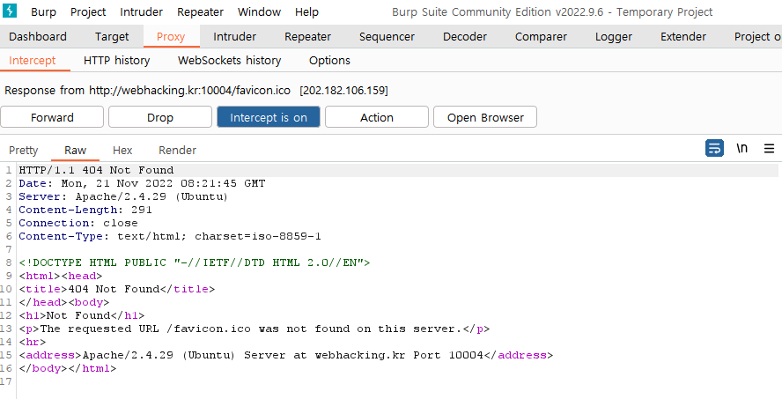
Task: Click the html head opening tag line
Action: (61, 276)
